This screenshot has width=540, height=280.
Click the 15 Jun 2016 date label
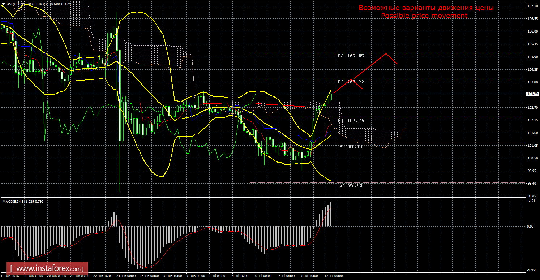[10, 276]
